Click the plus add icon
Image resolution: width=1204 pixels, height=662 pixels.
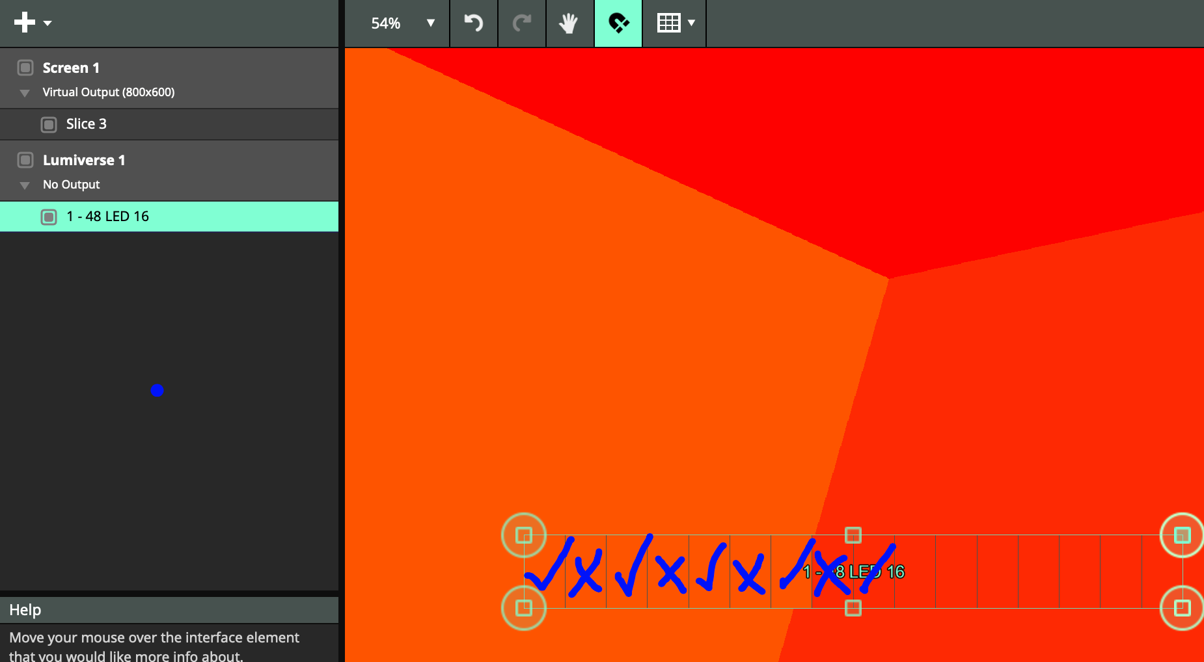point(24,23)
